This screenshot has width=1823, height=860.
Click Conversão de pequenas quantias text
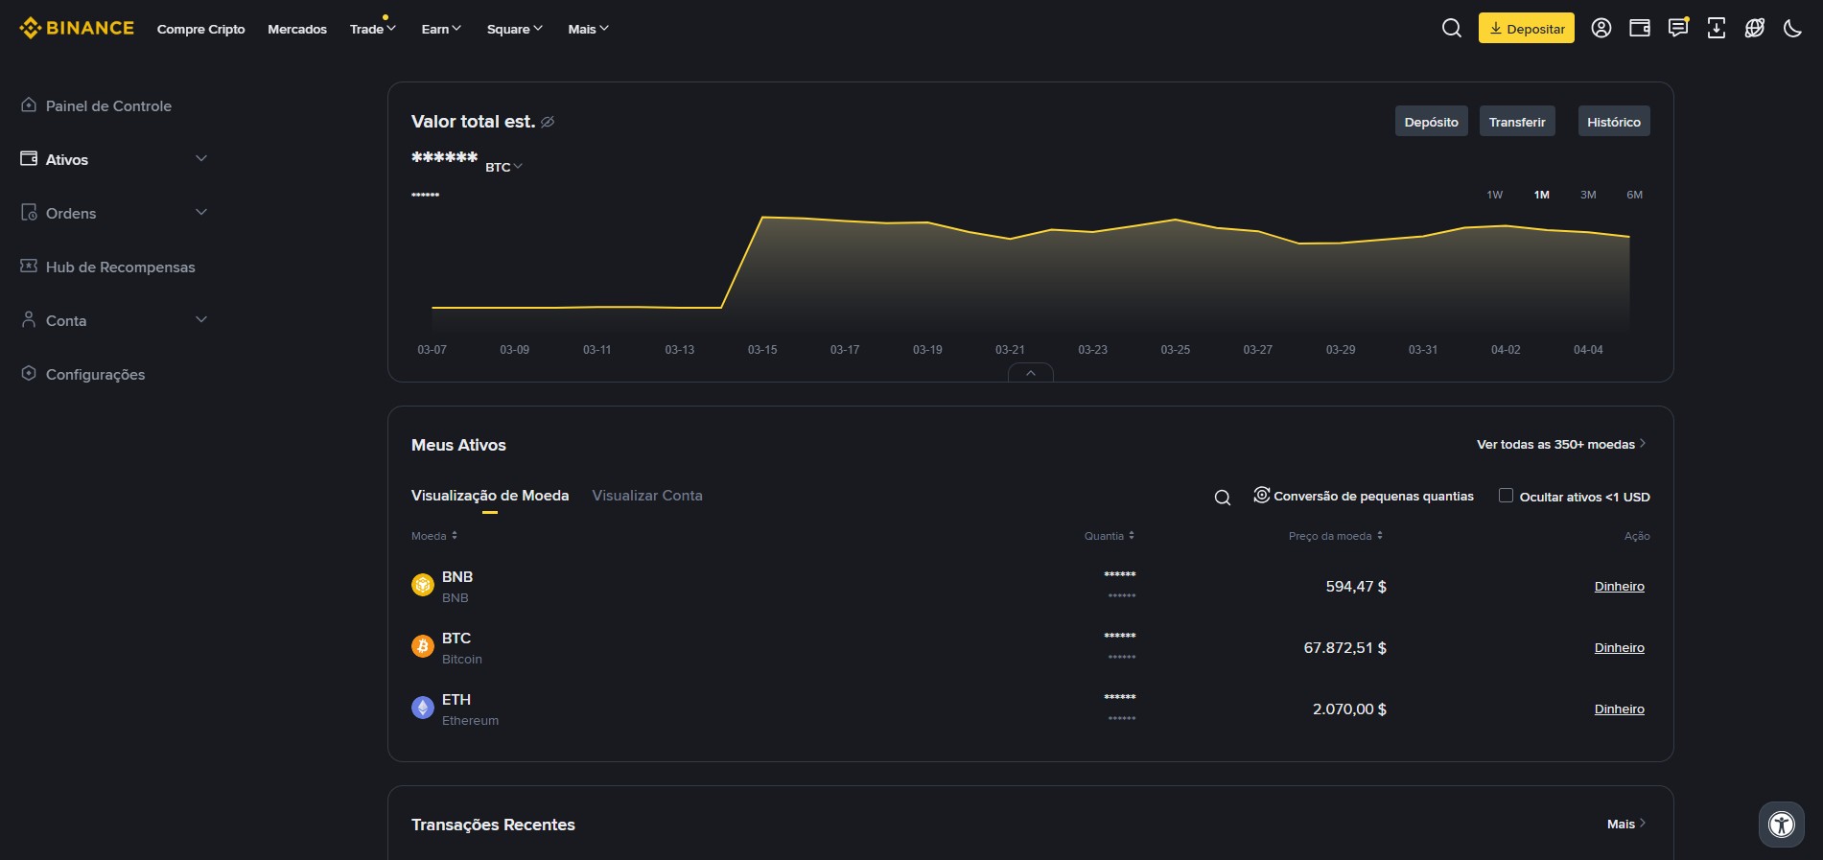(1373, 496)
